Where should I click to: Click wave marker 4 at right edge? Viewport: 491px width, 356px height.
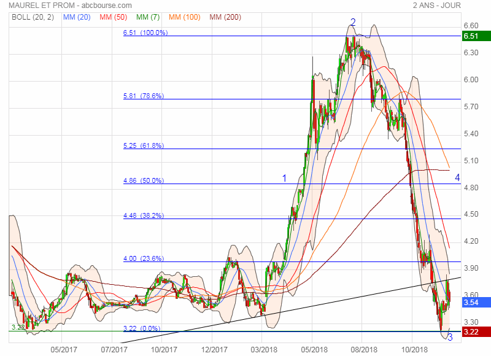457,177
